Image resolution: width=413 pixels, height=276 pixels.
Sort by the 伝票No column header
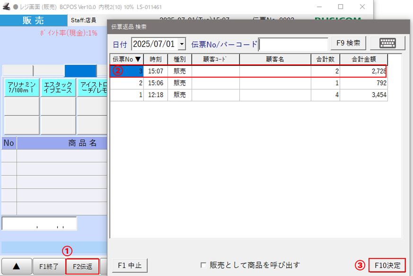coord(127,59)
